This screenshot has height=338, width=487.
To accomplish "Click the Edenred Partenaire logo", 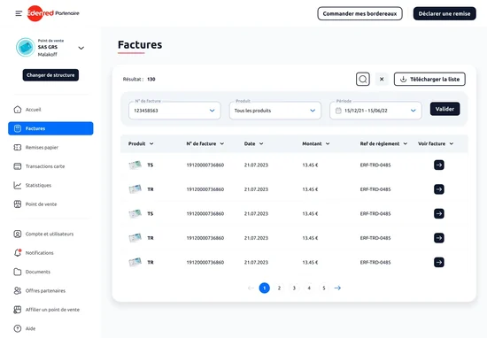I will pos(53,13).
